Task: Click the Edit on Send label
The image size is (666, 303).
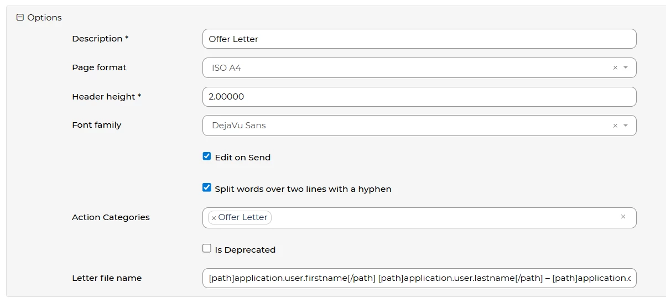Action: click(243, 158)
